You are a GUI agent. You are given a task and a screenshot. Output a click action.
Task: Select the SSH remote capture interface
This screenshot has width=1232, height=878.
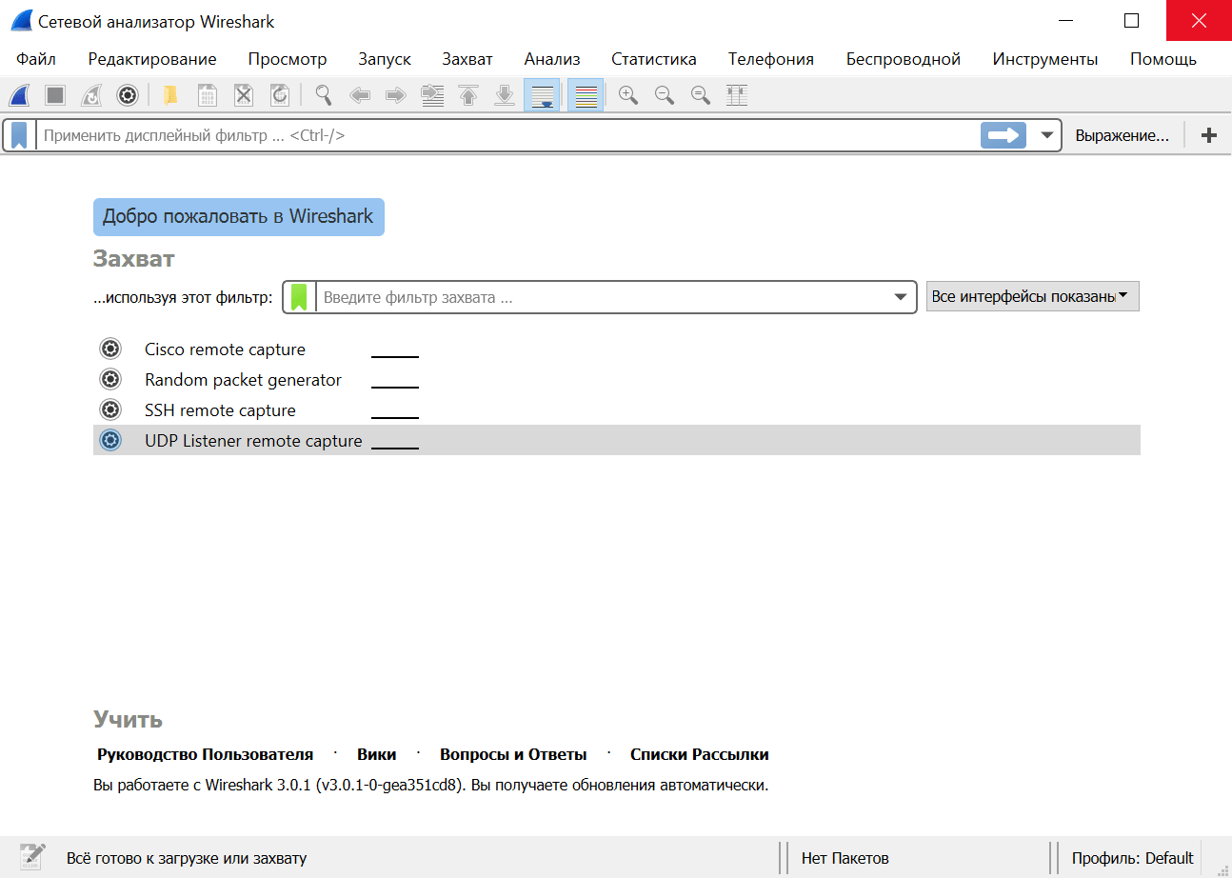pyautogui.click(x=617, y=409)
